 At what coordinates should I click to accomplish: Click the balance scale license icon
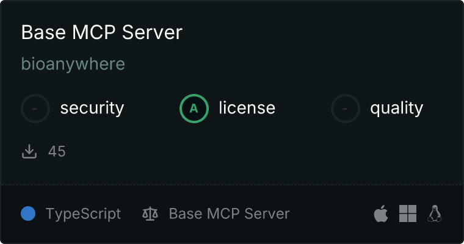(150, 214)
